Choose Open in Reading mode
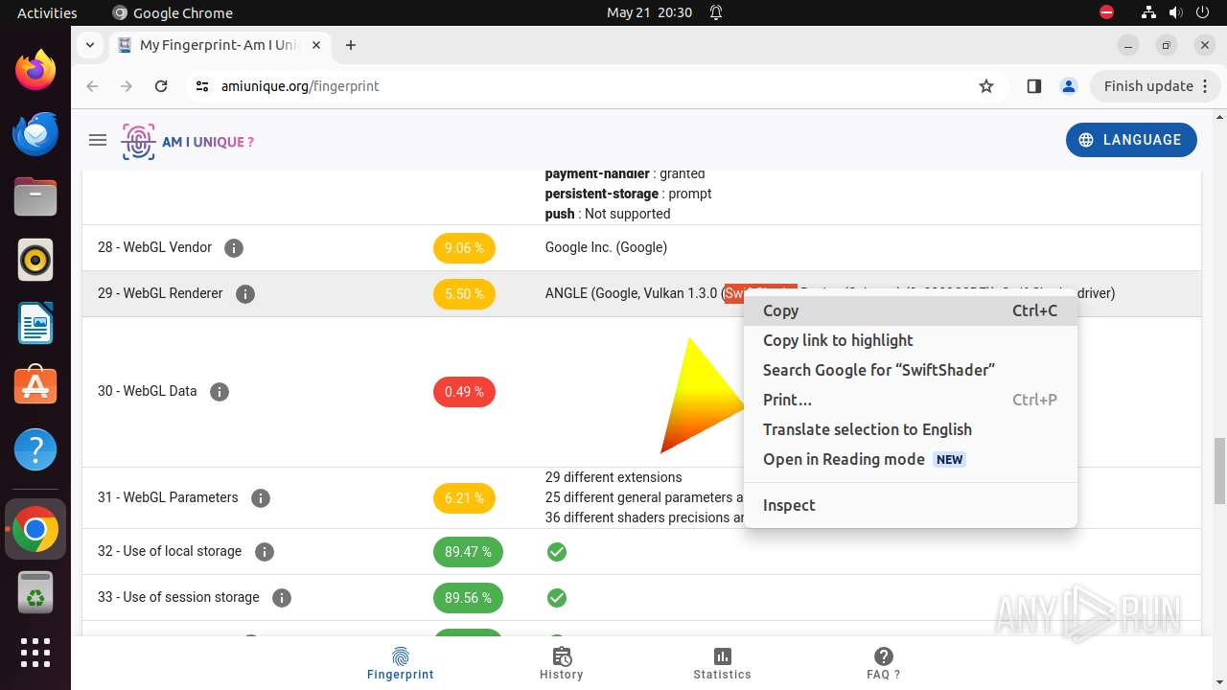The height and width of the screenshot is (690, 1227). coord(910,459)
